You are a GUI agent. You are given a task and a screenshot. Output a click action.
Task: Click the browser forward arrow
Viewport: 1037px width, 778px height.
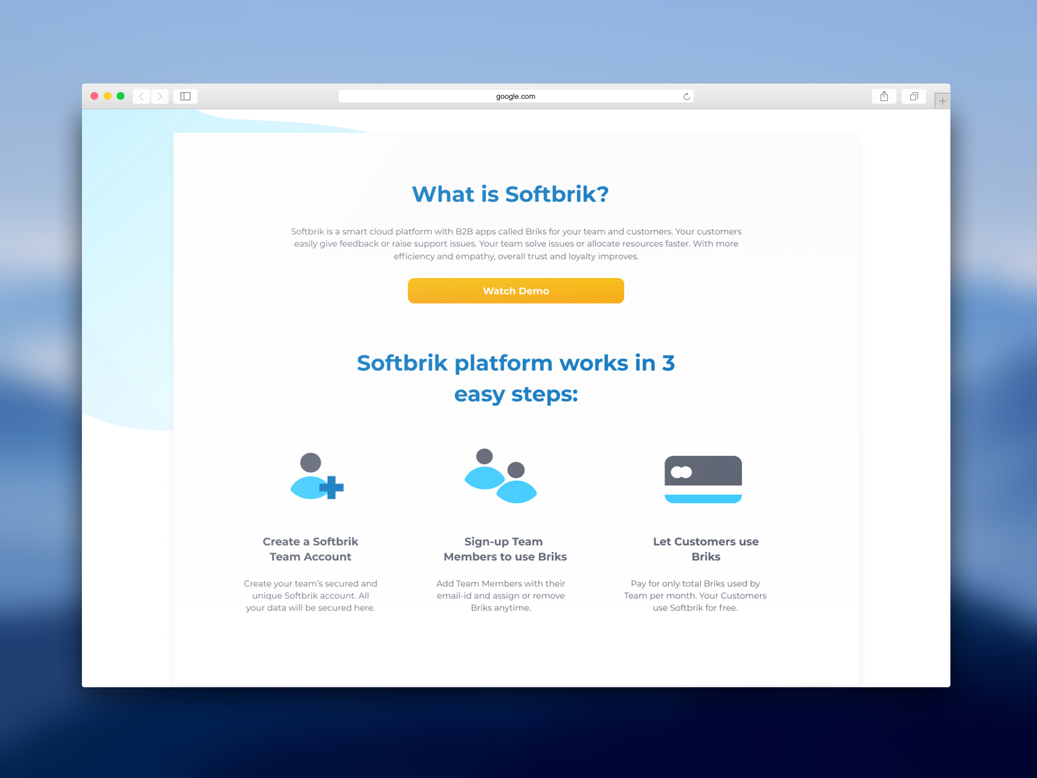[x=160, y=96]
